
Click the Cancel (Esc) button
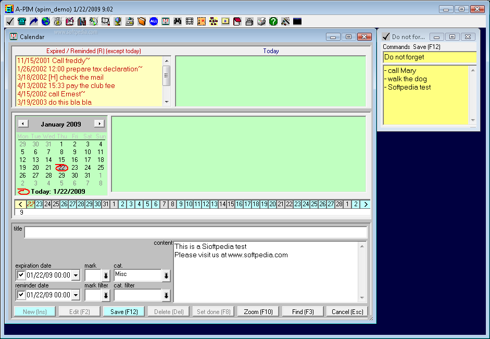347,311
